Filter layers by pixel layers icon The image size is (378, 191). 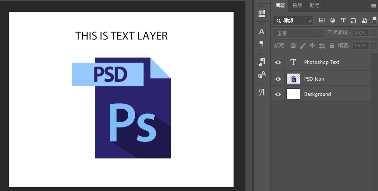point(322,21)
